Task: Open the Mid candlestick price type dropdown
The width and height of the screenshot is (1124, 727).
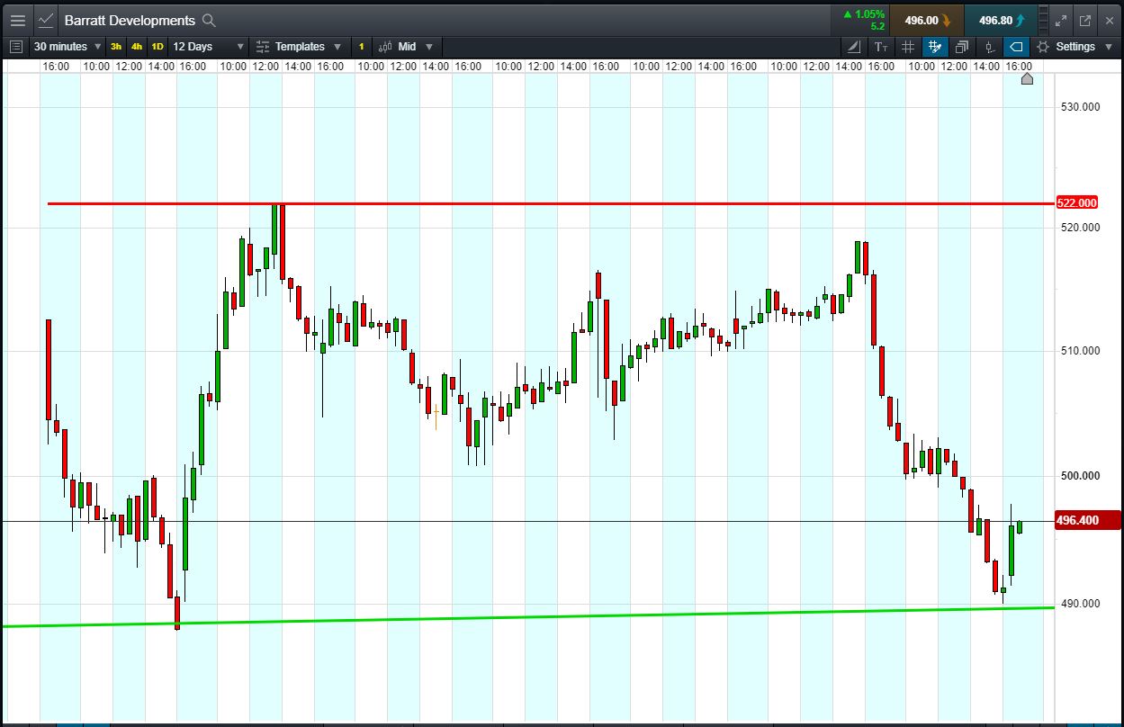Action: click(x=406, y=47)
